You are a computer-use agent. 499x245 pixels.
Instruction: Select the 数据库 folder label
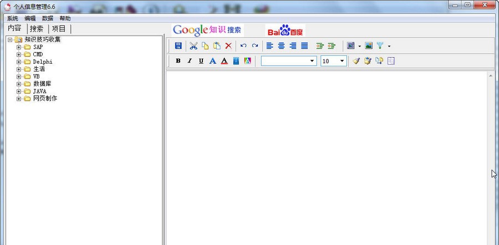(x=42, y=84)
